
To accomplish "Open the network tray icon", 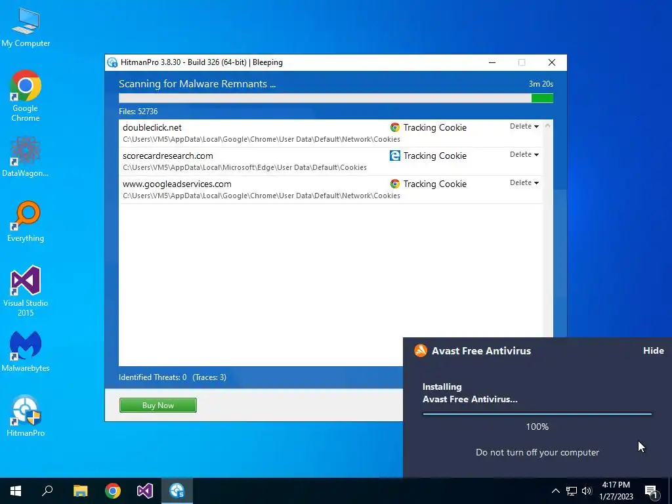I will pos(572,491).
